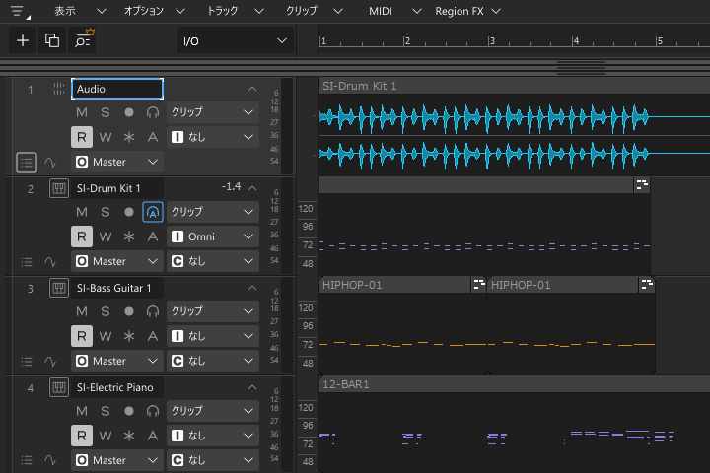This screenshot has width=710, height=473.
Task: Open Master output dropdown on Audio track
Action: pos(116,162)
